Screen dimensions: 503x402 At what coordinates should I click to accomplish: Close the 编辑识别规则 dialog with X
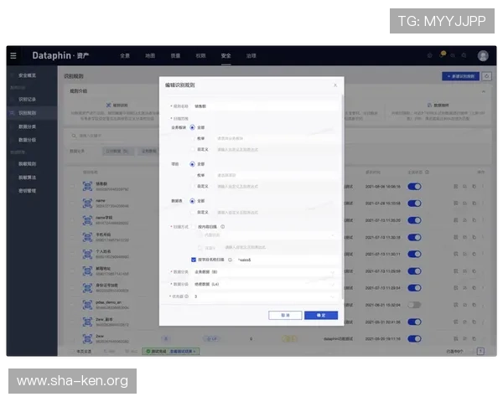(x=335, y=85)
